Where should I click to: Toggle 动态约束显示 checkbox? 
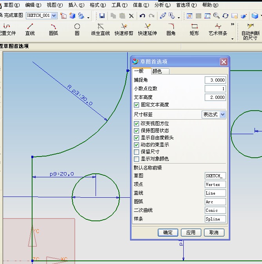point(136,145)
